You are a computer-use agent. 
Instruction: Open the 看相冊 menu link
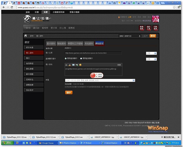point(45,28)
